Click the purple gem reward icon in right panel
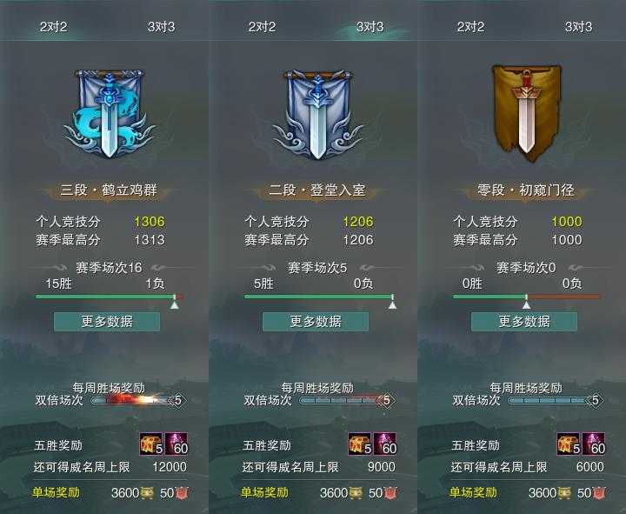This screenshot has height=514, width=626. point(594,444)
